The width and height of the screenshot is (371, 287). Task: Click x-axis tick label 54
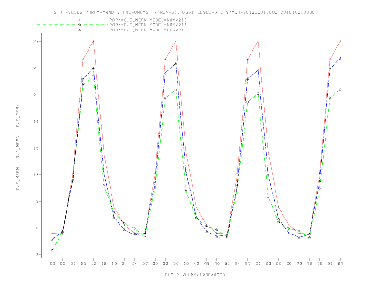237,264
